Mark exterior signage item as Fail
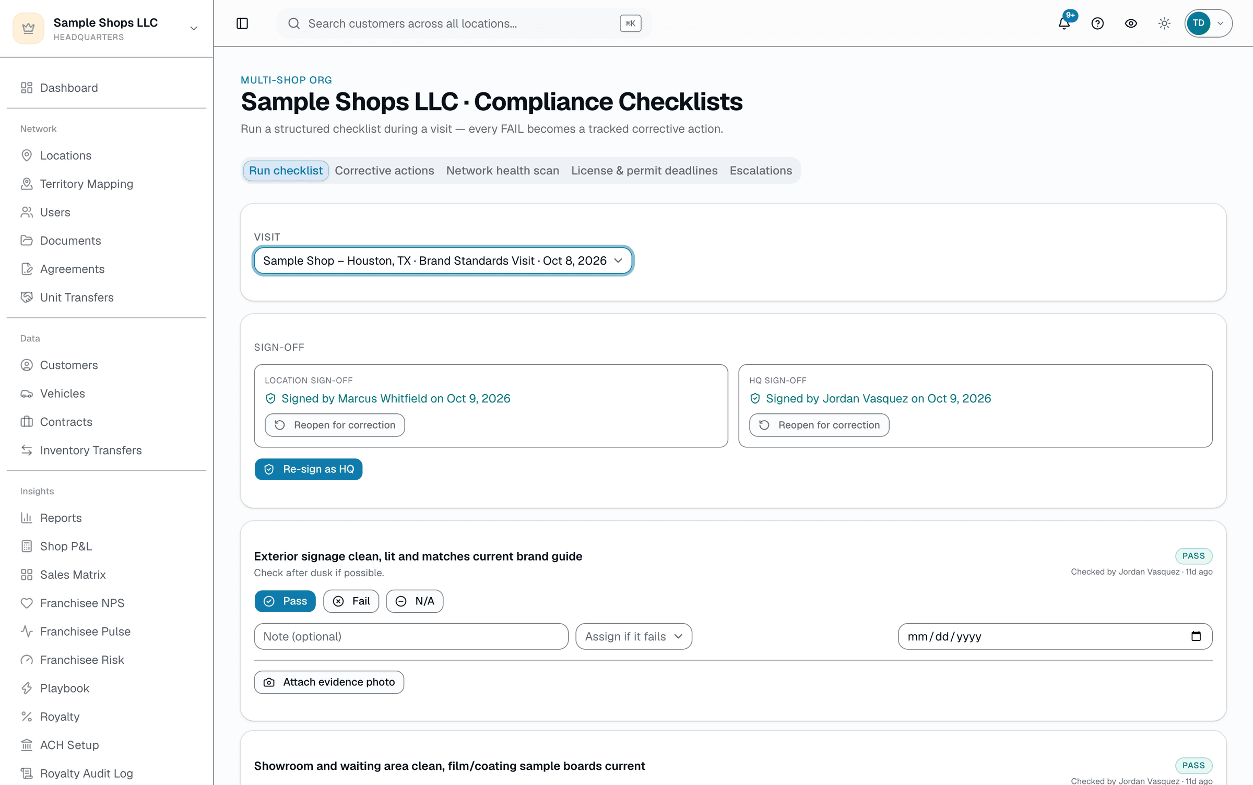Image resolution: width=1253 pixels, height=785 pixels. click(351, 601)
